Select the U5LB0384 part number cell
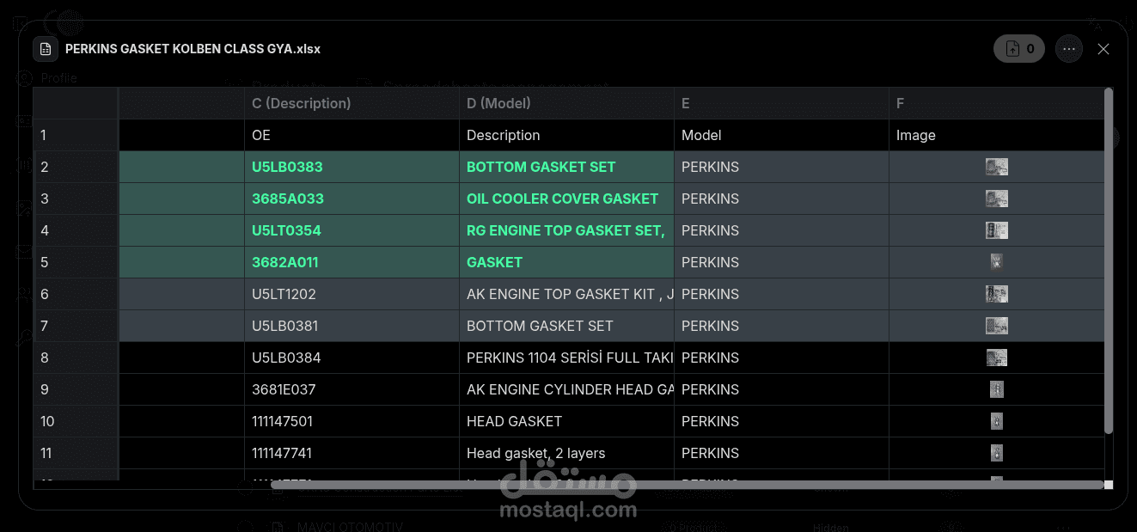1137x532 pixels. [351, 358]
